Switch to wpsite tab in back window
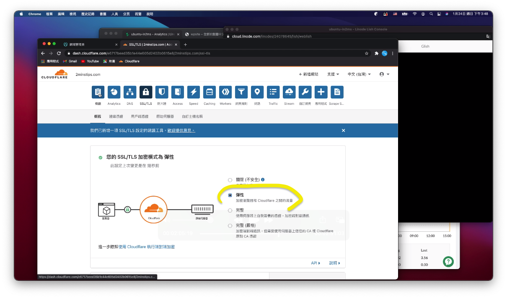The image size is (507, 298). pos(205,34)
